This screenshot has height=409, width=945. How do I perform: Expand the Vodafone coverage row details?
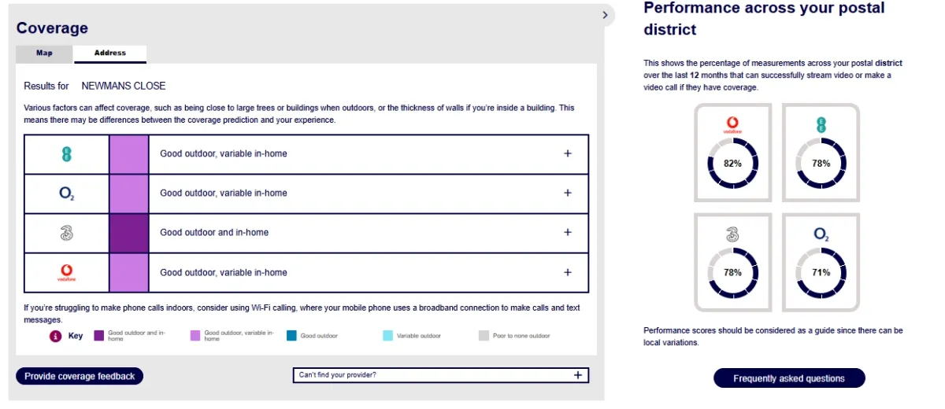point(568,272)
